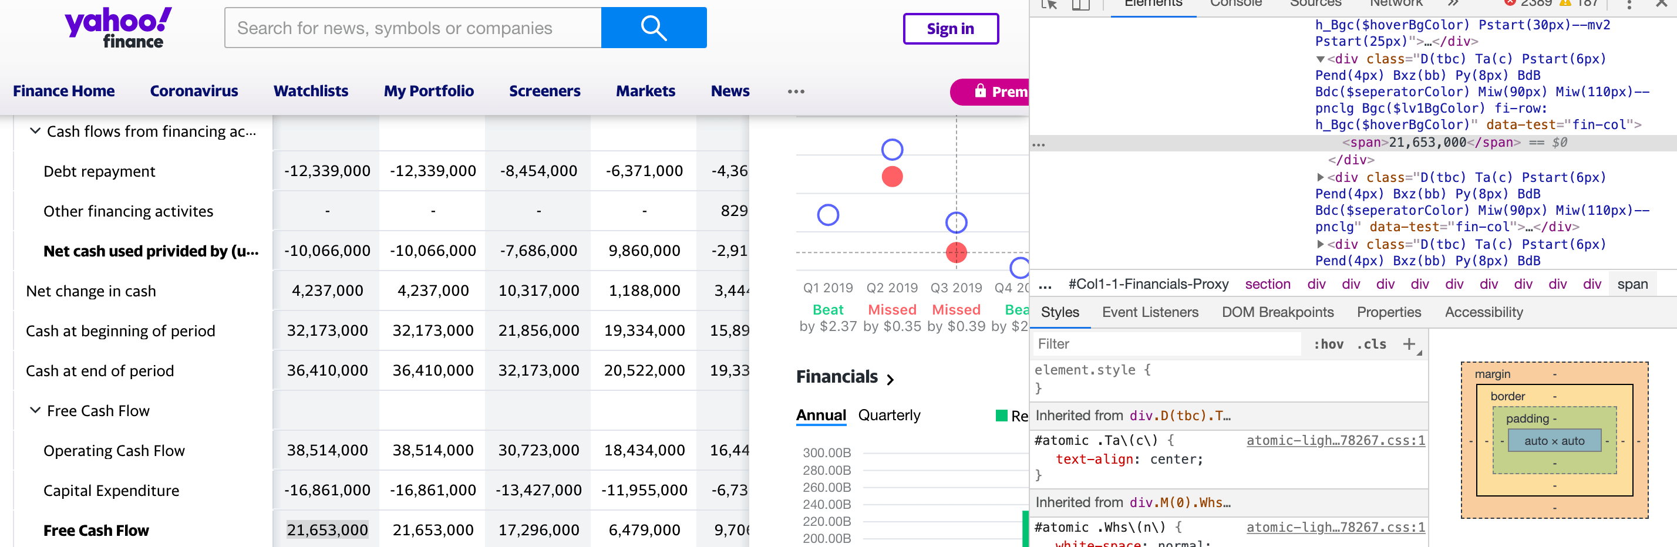Click the green legend square beside Quarterly
The width and height of the screenshot is (1677, 547).
[x=1001, y=416]
